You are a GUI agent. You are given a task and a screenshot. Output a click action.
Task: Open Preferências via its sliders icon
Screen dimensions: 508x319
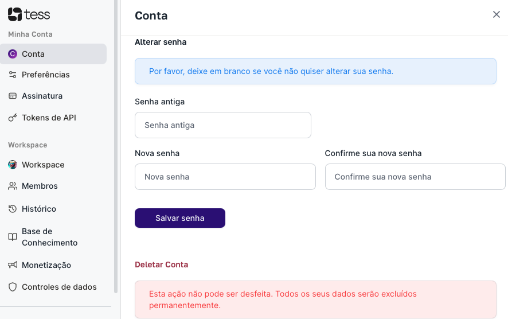12,75
